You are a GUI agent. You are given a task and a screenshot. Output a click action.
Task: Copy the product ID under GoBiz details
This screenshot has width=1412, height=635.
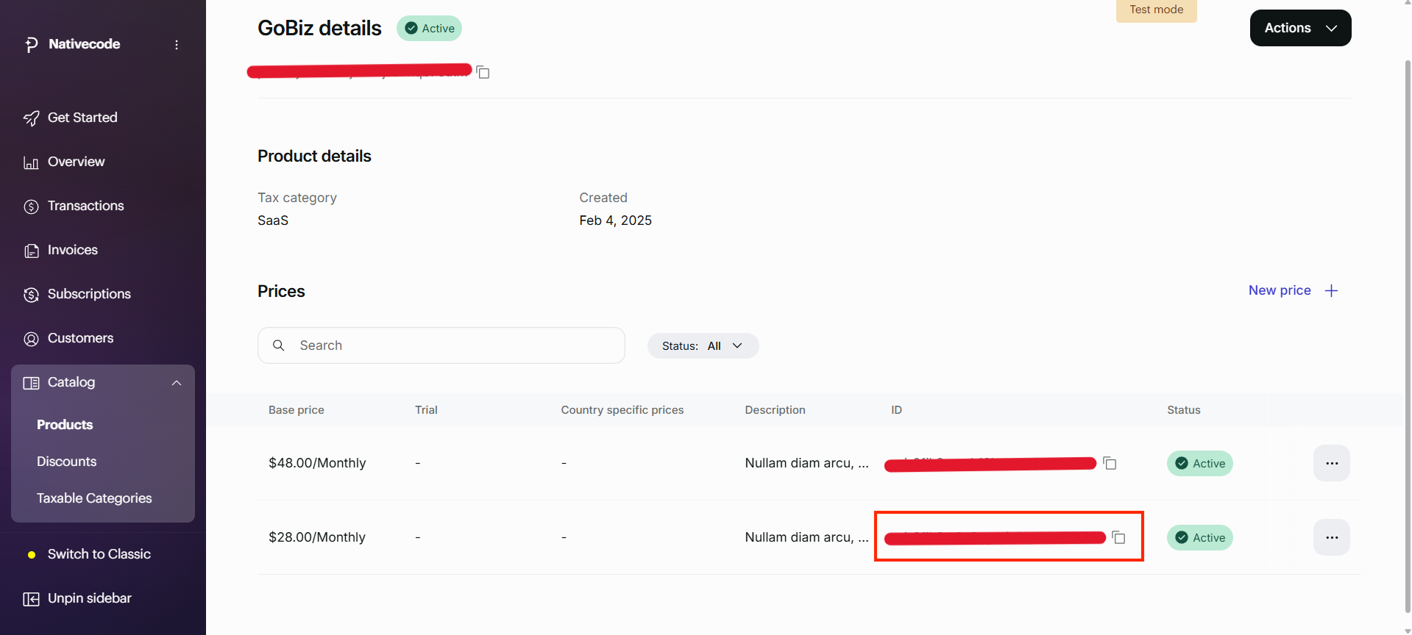(483, 72)
